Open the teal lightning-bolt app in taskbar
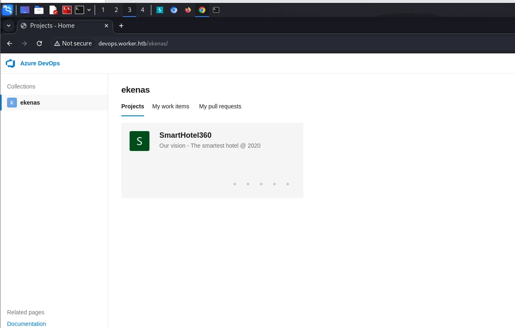 pos(160,10)
